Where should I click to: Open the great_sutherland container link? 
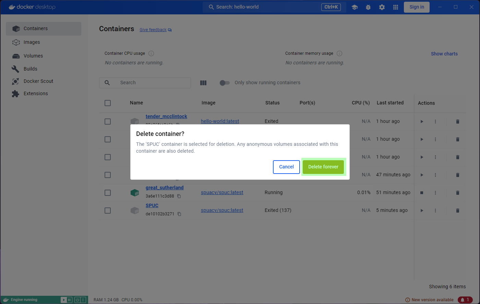pos(165,188)
